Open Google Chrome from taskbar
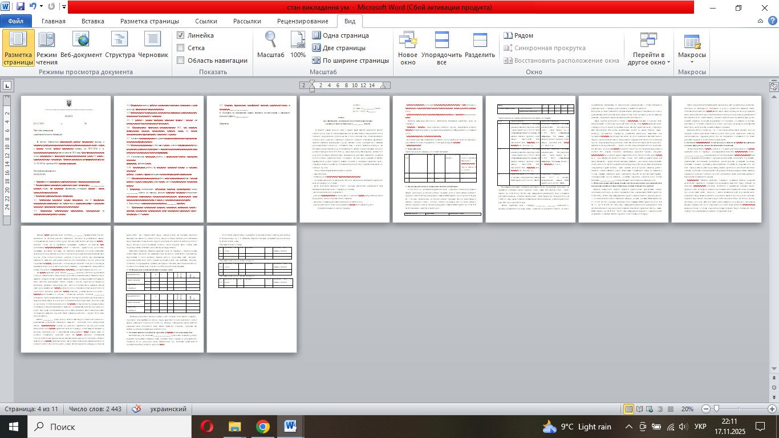 (262, 426)
